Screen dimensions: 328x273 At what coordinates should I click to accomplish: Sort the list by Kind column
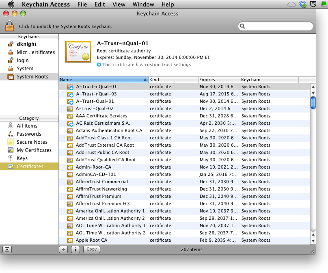[173, 80]
